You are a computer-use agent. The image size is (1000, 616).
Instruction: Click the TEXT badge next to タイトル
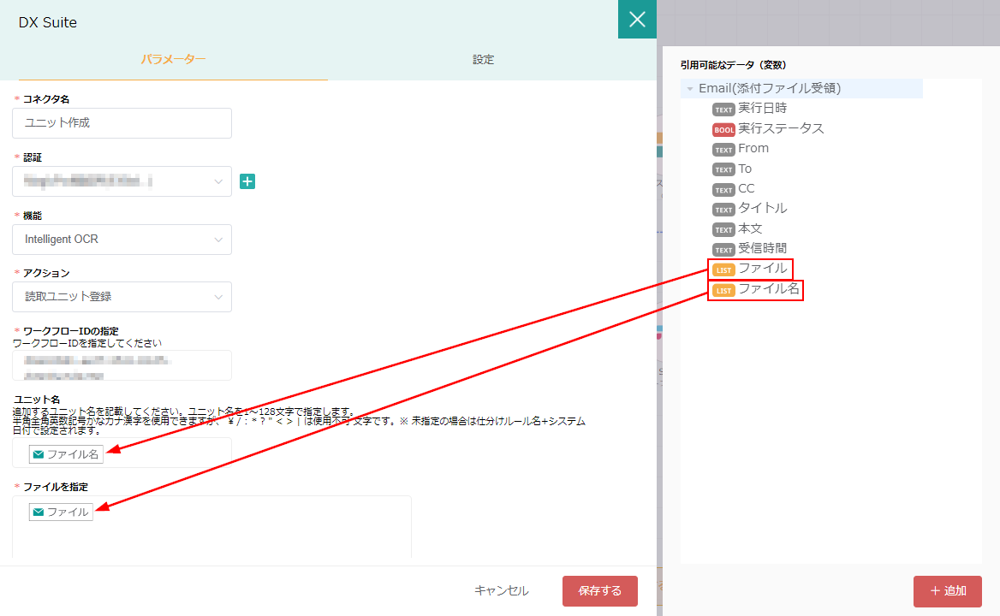click(723, 210)
